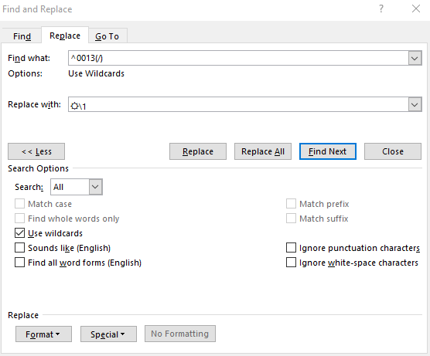Screen dimensions: 430x356
Task: Check Find all word forms (English)
Action: (20, 263)
